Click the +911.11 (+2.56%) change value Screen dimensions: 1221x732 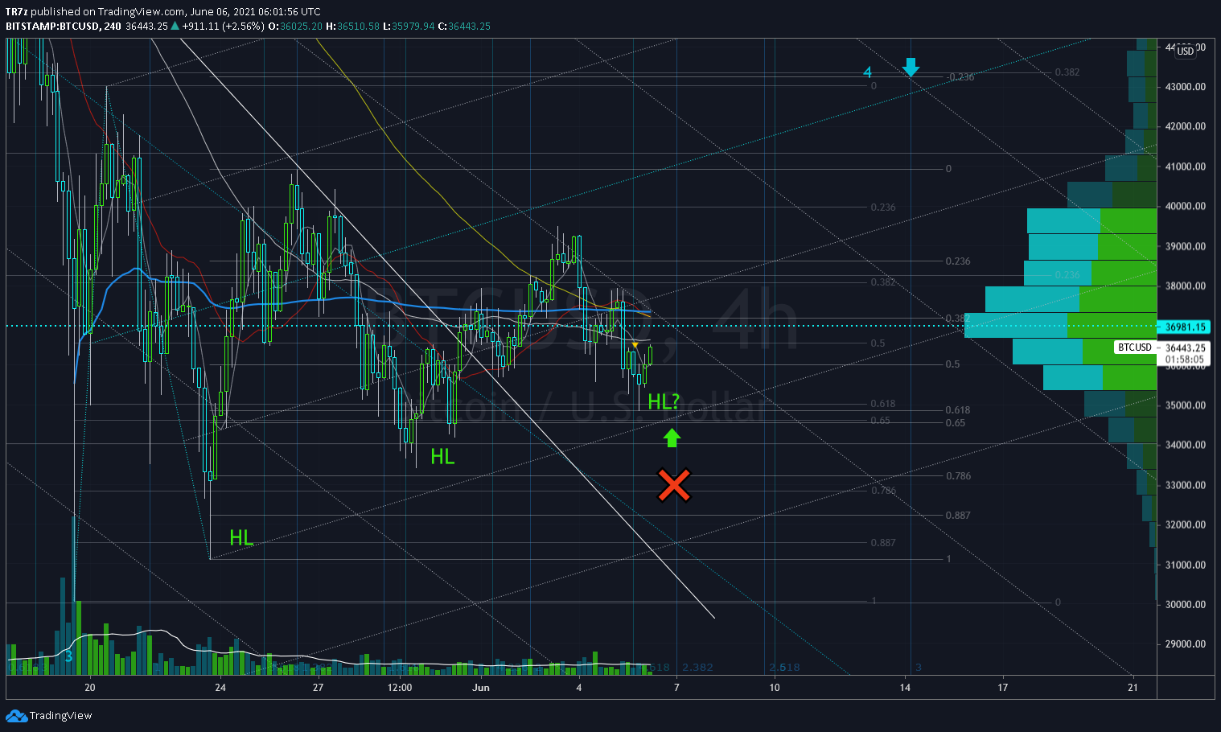tap(223, 26)
